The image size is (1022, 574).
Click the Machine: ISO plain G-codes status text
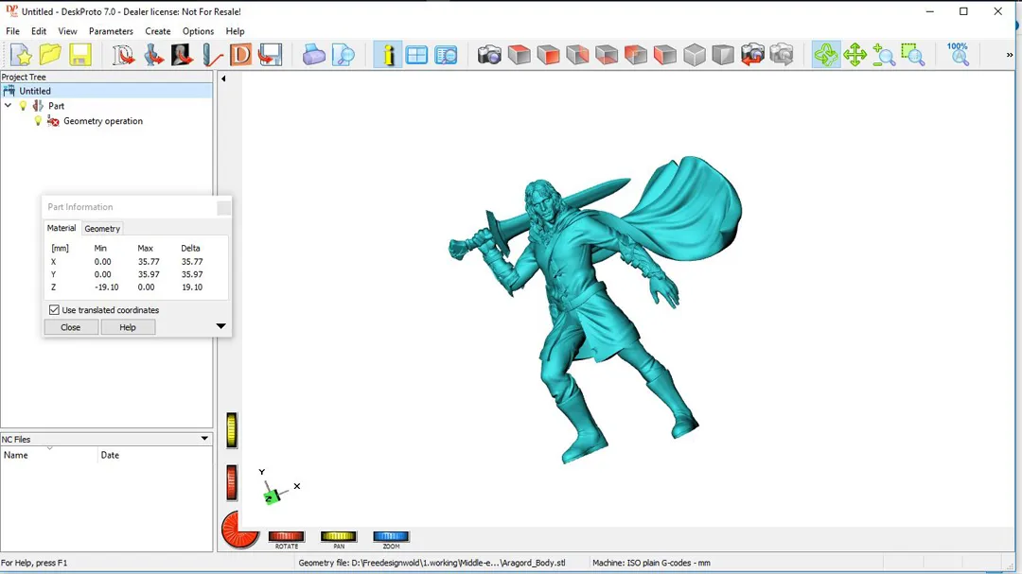[651, 563]
